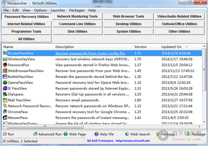
Task: Open the router config file description link
Action: [x=90, y=53]
